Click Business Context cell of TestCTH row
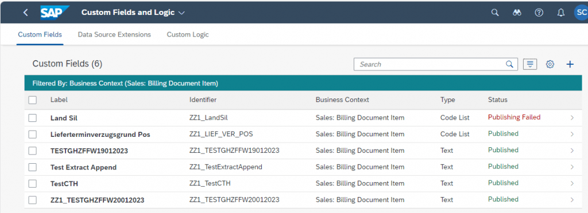This screenshot has height=213, width=588. click(360, 183)
